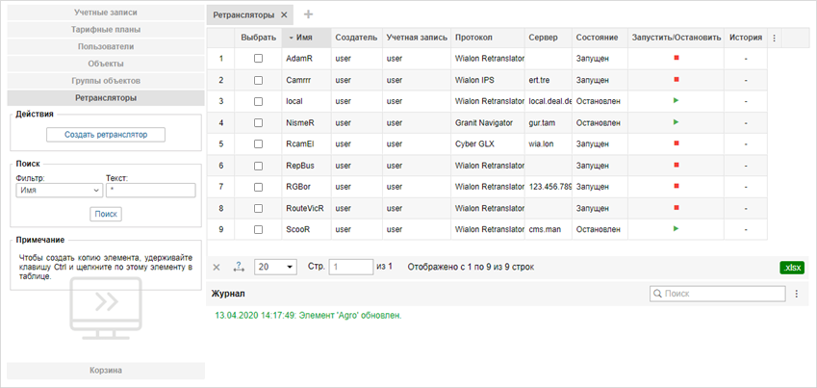
Task: Stop the AdamR retranslator
Action: click(676, 58)
